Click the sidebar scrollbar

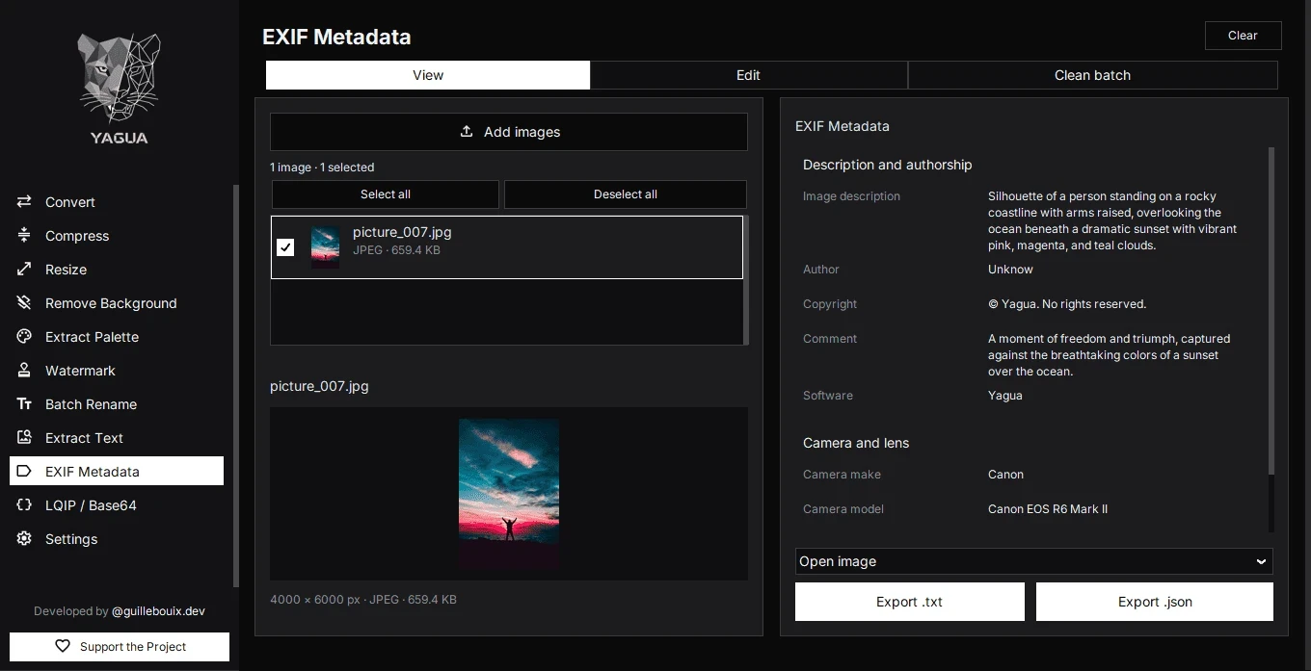236,385
